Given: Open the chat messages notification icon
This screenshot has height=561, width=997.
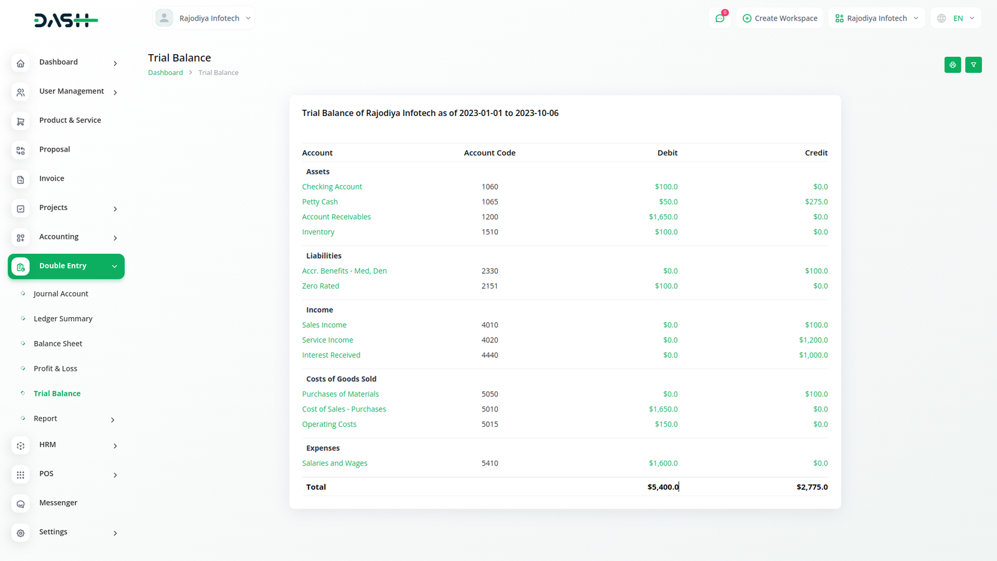Looking at the screenshot, I should [720, 18].
